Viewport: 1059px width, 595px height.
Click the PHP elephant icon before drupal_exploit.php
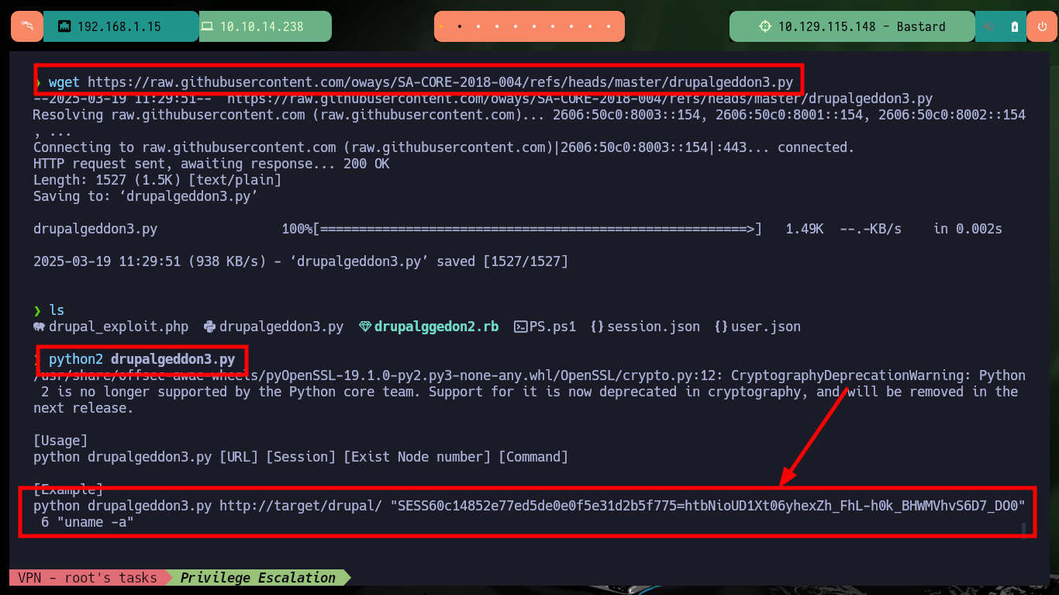40,327
